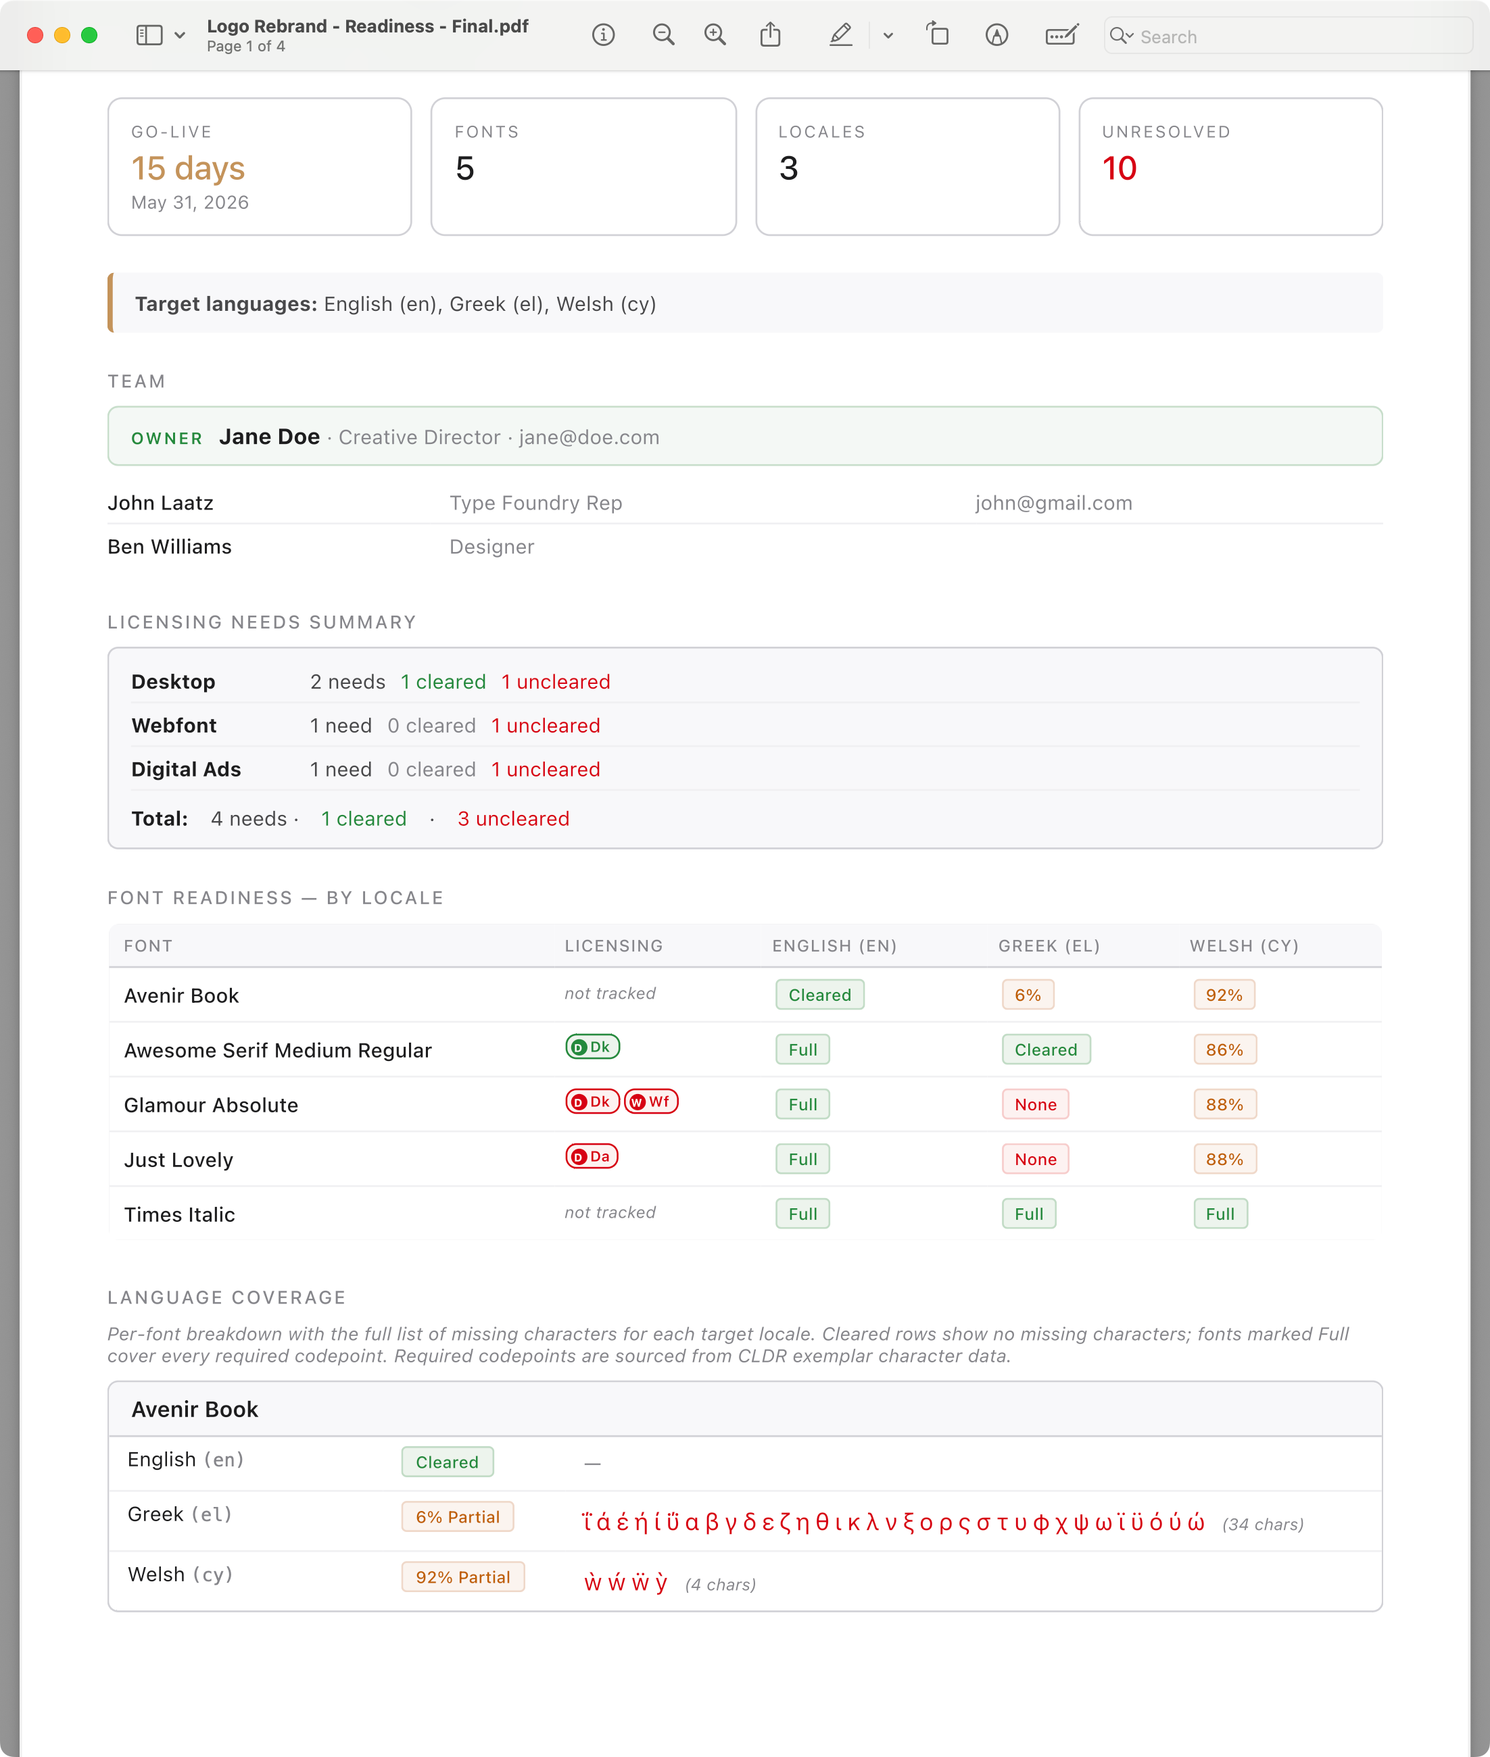The height and width of the screenshot is (1757, 1490).
Task: Show the document inspector info icon
Action: [603, 34]
